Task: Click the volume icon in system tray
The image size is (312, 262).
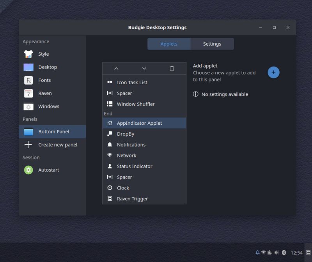Action: point(277,252)
